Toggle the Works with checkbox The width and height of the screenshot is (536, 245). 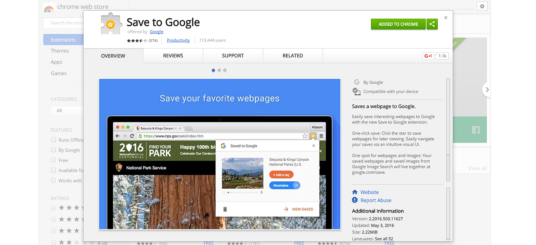point(54,180)
